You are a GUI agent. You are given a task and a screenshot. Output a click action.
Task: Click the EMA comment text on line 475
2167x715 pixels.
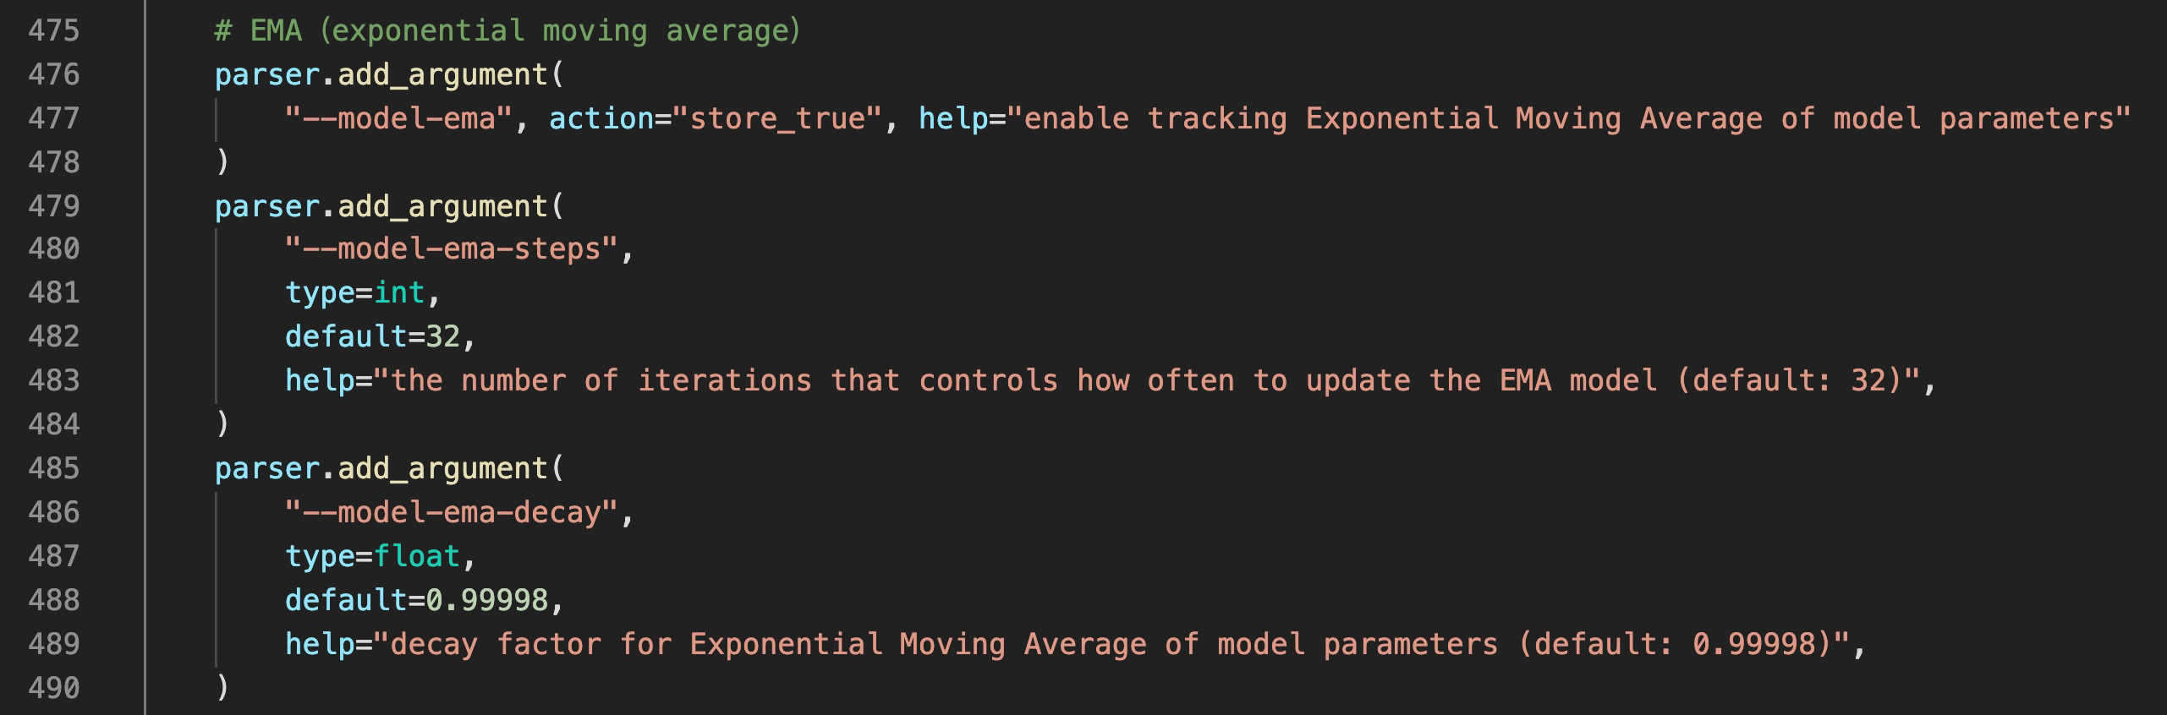coord(507,31)
